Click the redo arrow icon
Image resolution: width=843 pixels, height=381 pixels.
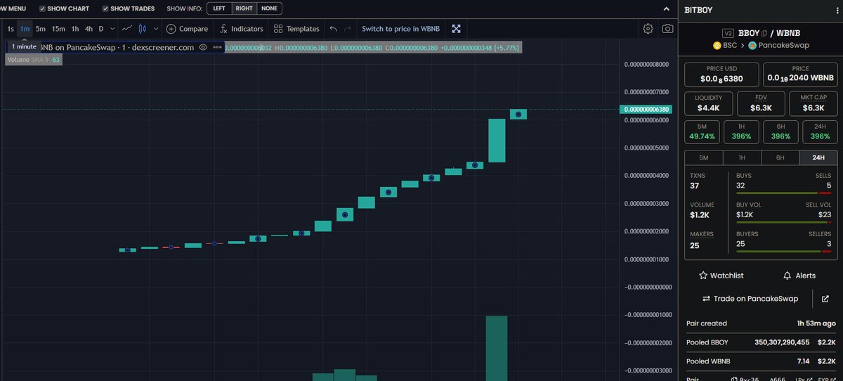(x=347, y=29)
